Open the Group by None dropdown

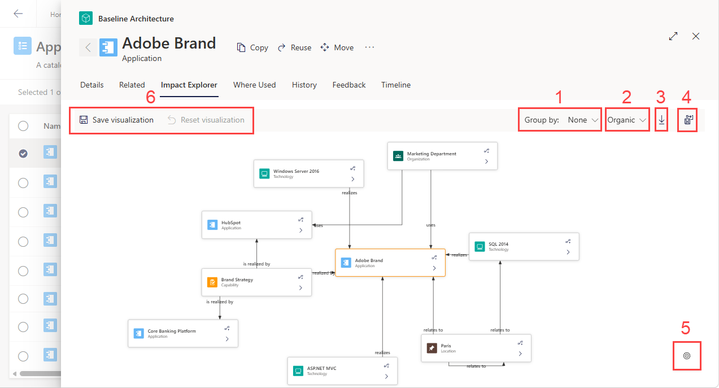point(560,120)
